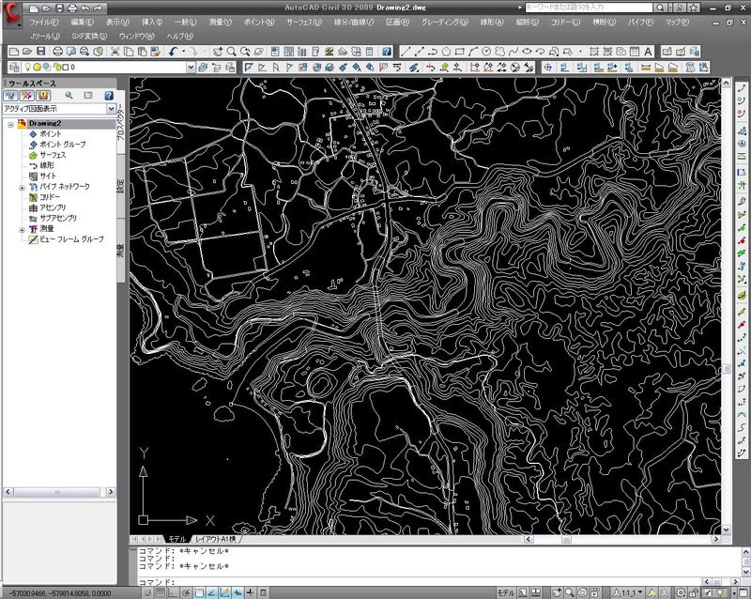Select ポイント グループ in the Toolspace tree
Screen dimensions: 751x599
pos(63,145)
